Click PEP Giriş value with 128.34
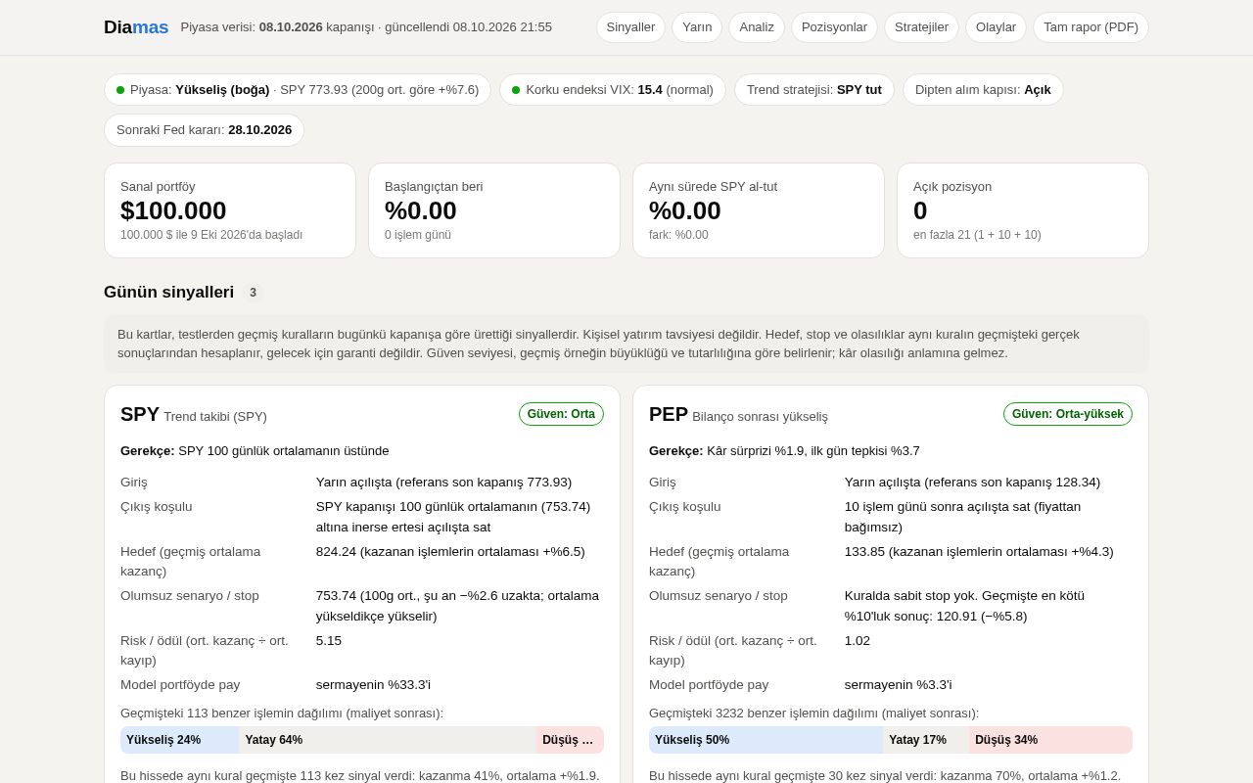Screen dimensions: 1253x783 [972, 482]
